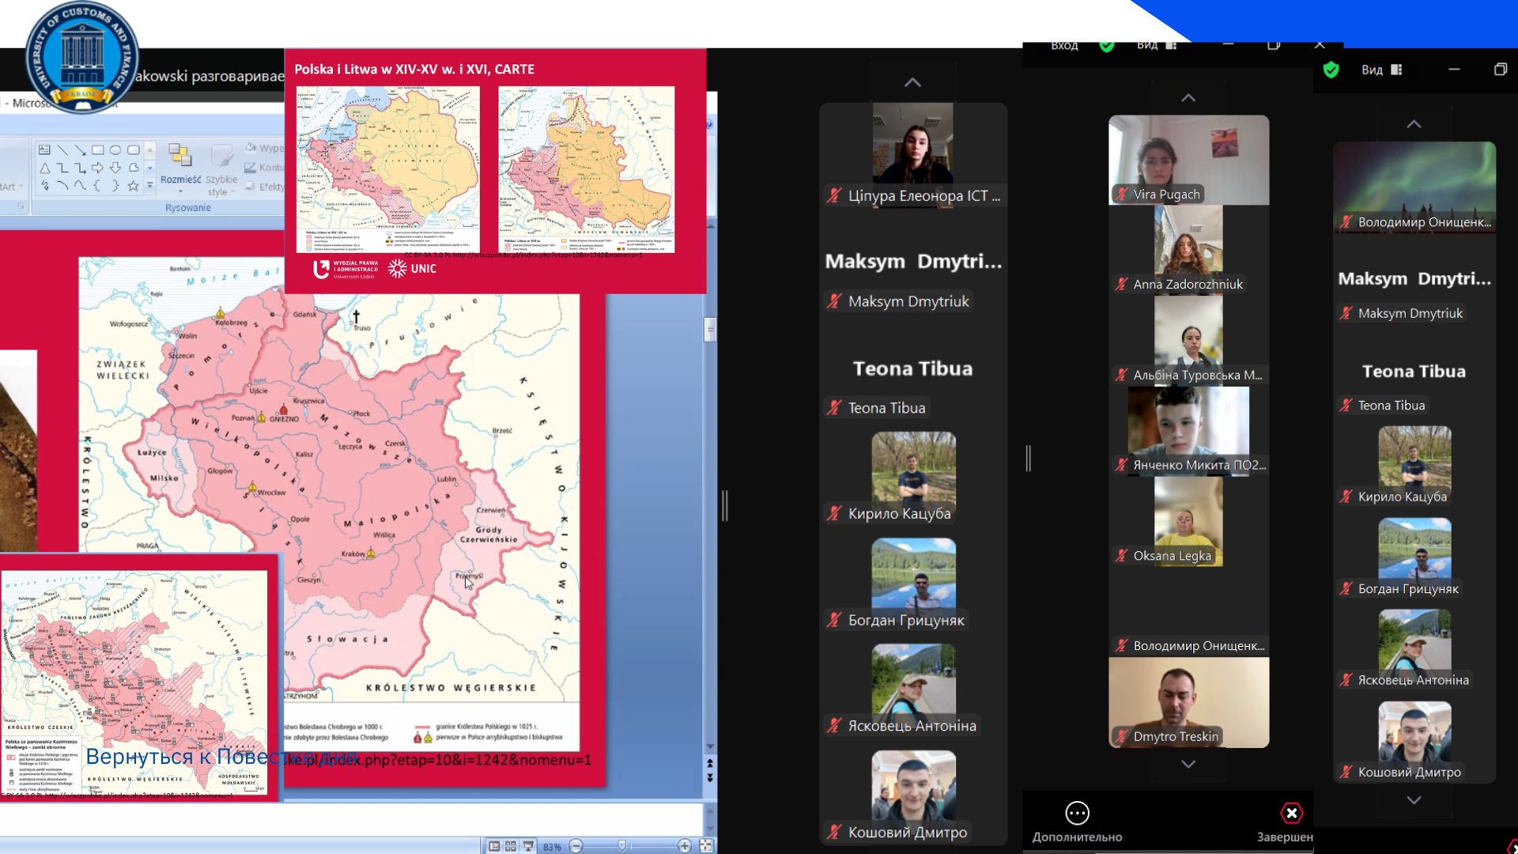This screenshot has height=854, width=1518.
Task: Fit slide to current window
Action: click(706, 846)
